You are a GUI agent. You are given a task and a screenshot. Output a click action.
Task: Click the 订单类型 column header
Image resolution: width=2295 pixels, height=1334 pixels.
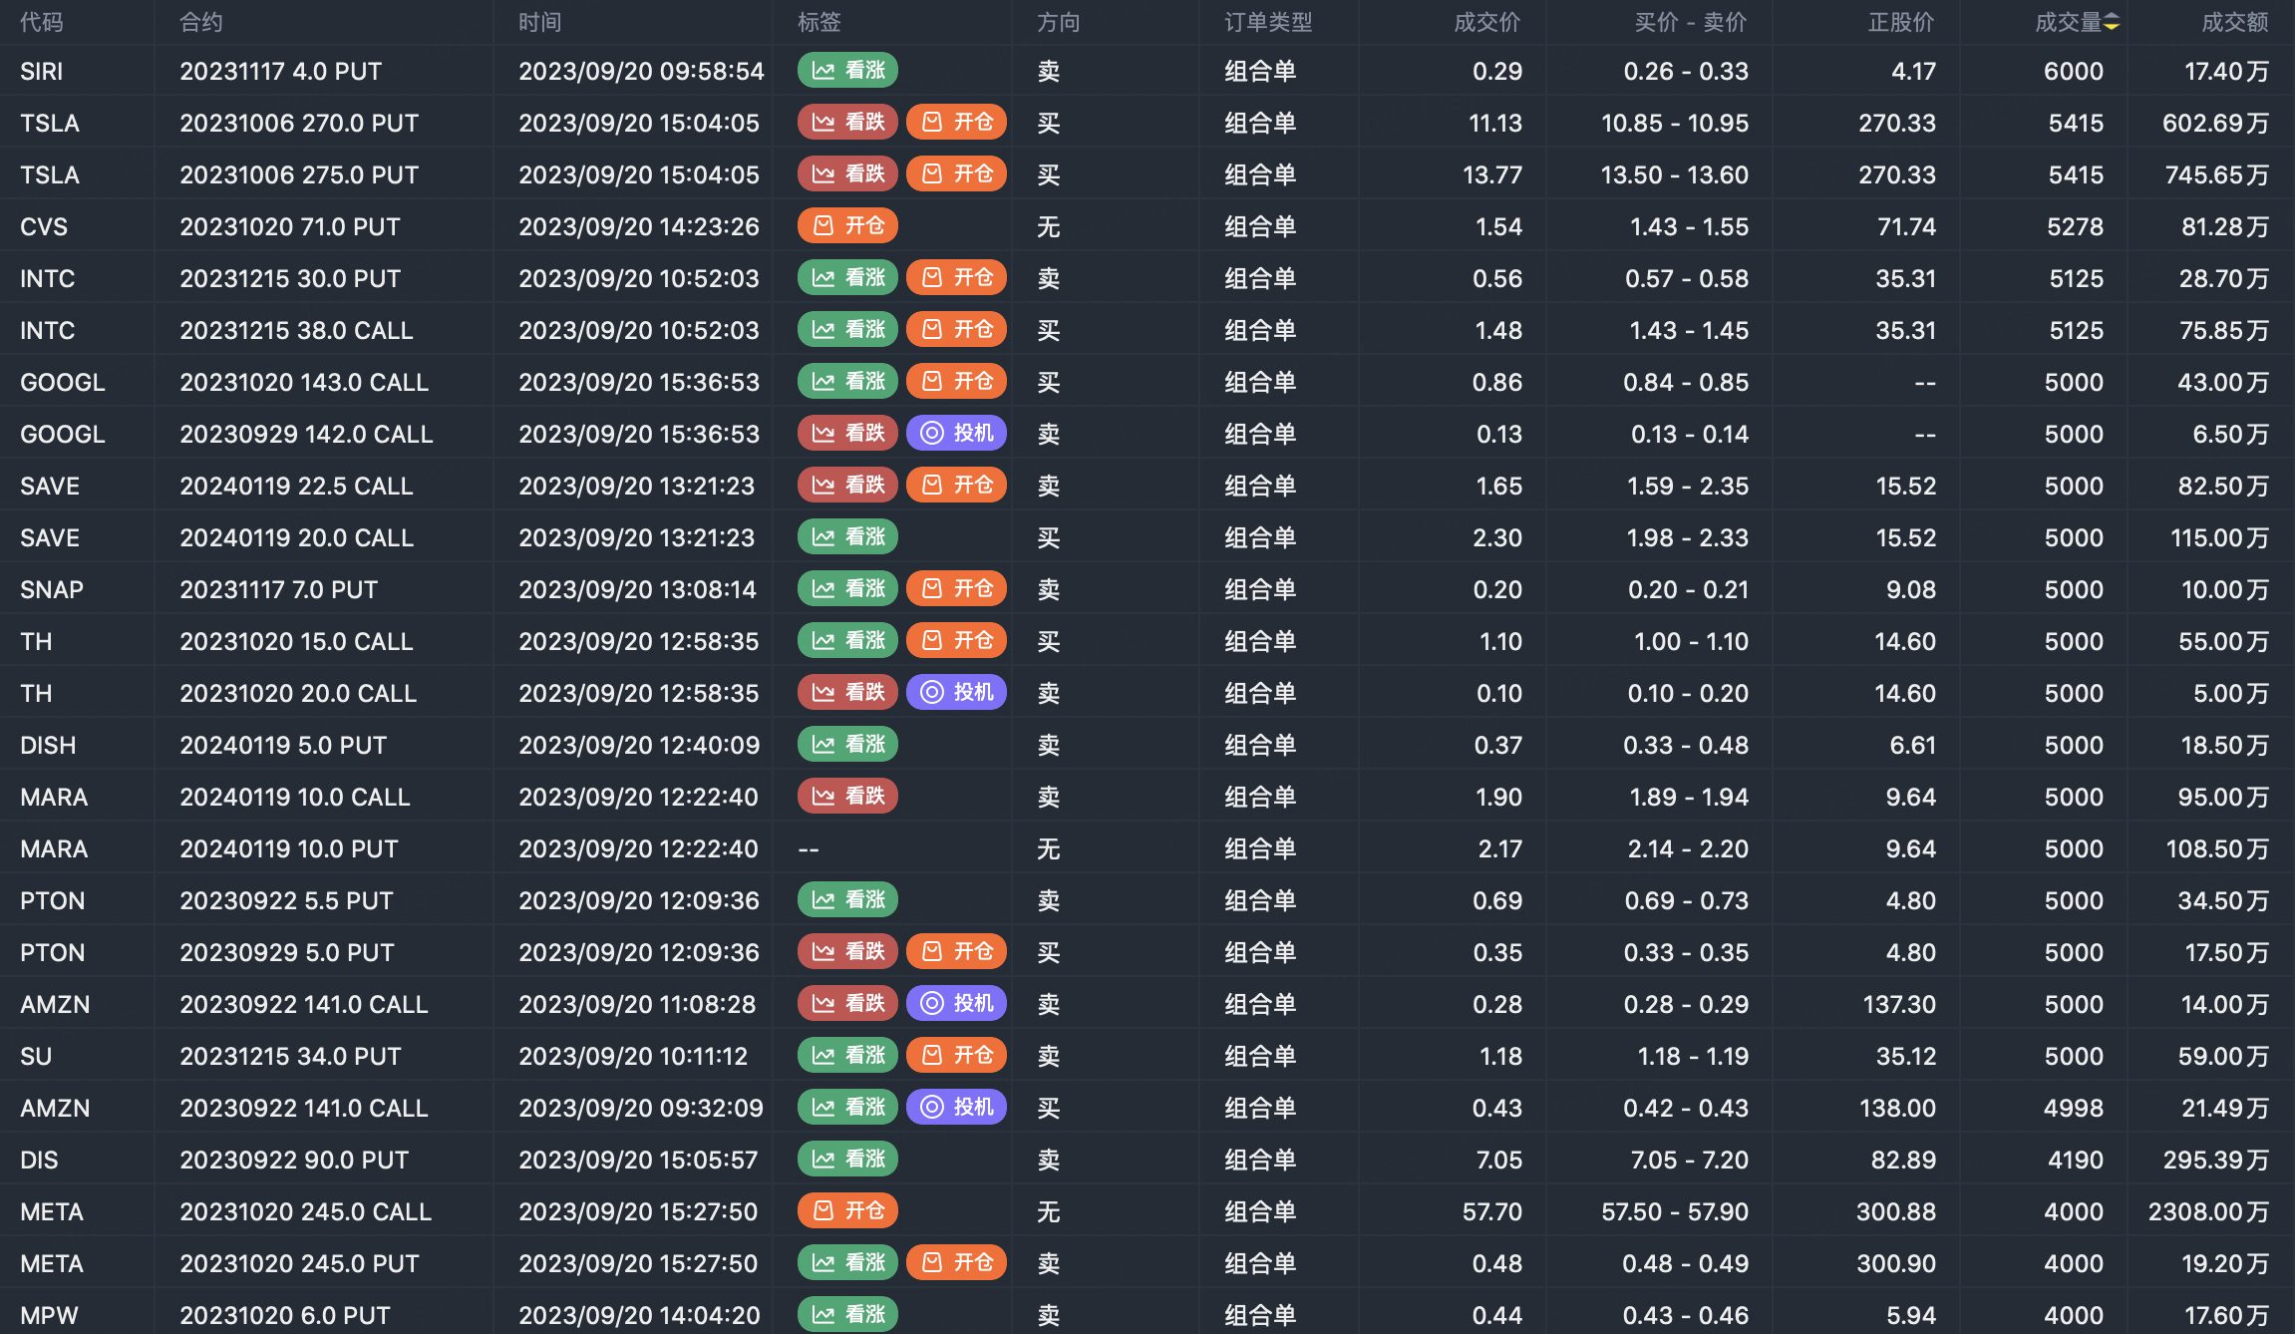click(x=1268, y=22)
